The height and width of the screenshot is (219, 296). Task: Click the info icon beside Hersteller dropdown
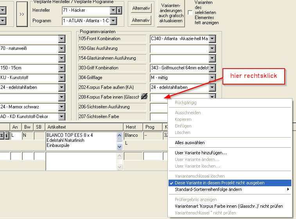point(119,10)
